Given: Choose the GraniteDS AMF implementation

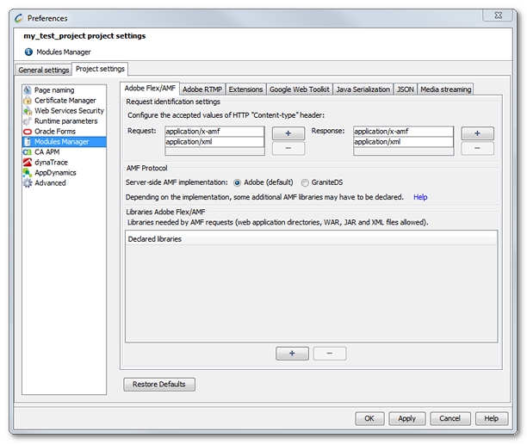Looking at the screenshot, I should click(x=304, y=182).
